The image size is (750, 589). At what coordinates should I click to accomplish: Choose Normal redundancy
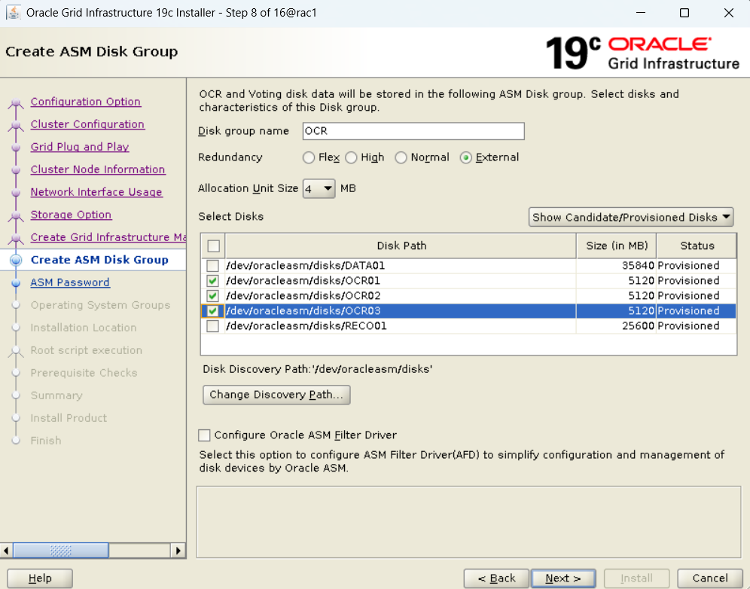[x=401, y=157]
